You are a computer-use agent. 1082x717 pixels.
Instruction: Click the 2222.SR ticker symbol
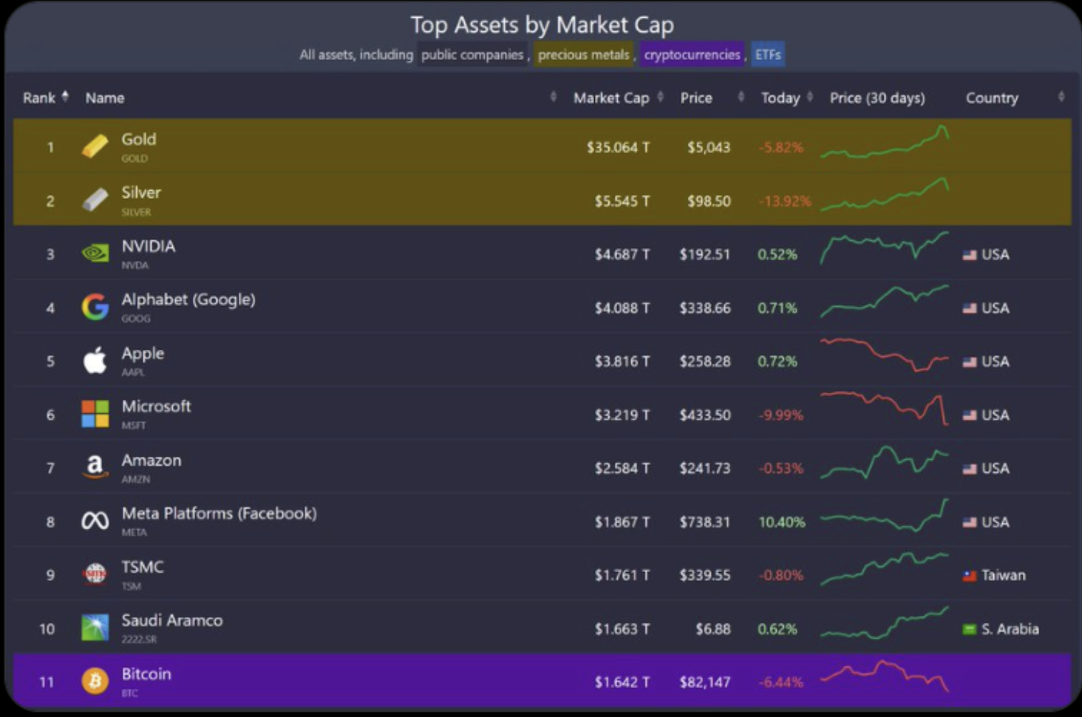pos(139,639)
